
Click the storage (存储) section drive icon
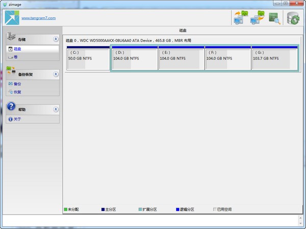11,38
